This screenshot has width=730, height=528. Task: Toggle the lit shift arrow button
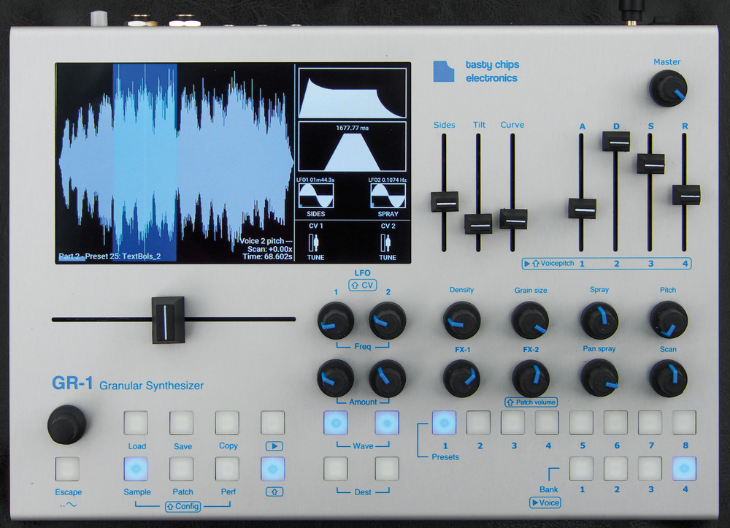tap(273, 468)
